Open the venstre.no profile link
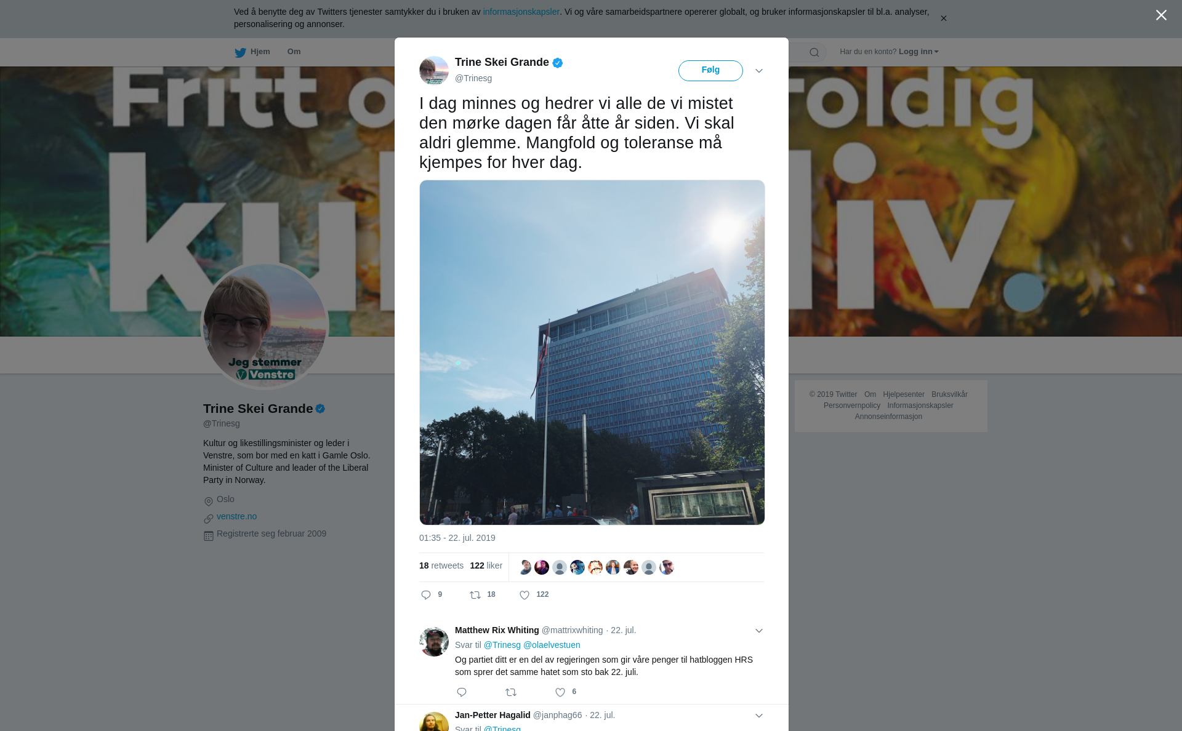 tap(236, 516)
